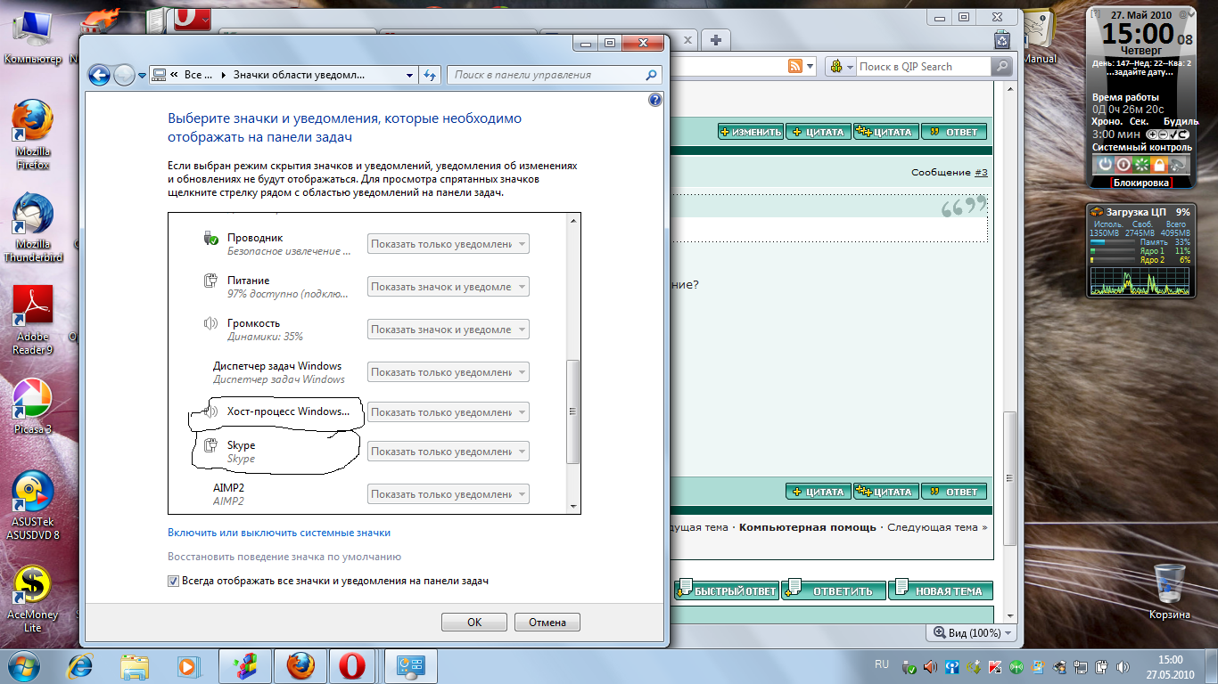Viewport: 1218px width, 684px height.
Task: Open Включить или выключить системные значки link
Action: [x=279, y=533]
